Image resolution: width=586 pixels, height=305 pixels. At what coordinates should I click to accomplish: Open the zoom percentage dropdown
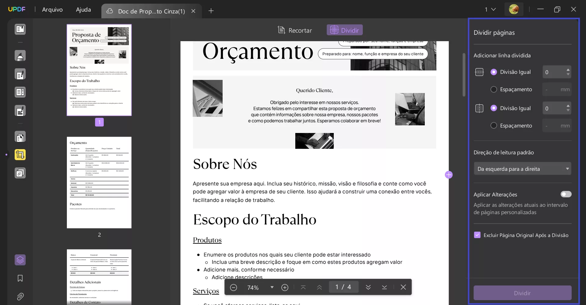coord(271,287)
